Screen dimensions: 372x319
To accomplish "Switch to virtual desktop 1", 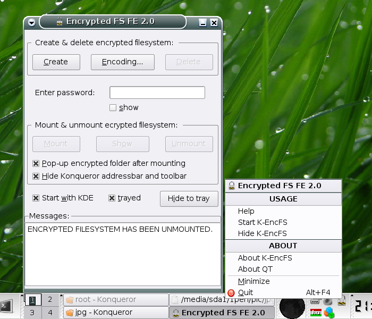I will [32, 300].
